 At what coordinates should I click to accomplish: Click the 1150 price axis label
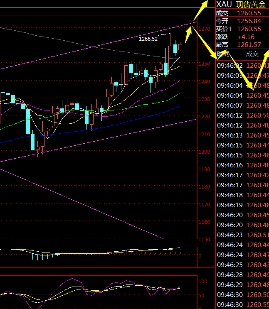[x=204, y=240]
